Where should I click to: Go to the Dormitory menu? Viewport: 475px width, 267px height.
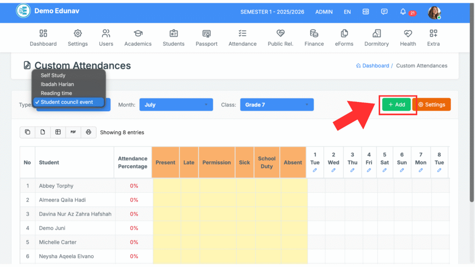tap(376, 38)
